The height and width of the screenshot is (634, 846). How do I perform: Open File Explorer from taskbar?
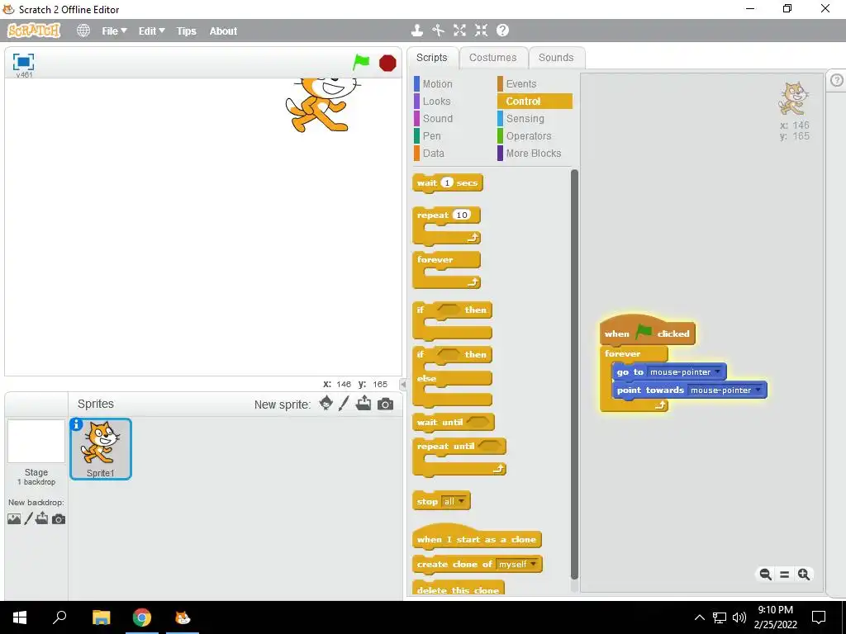coord(101,617)
